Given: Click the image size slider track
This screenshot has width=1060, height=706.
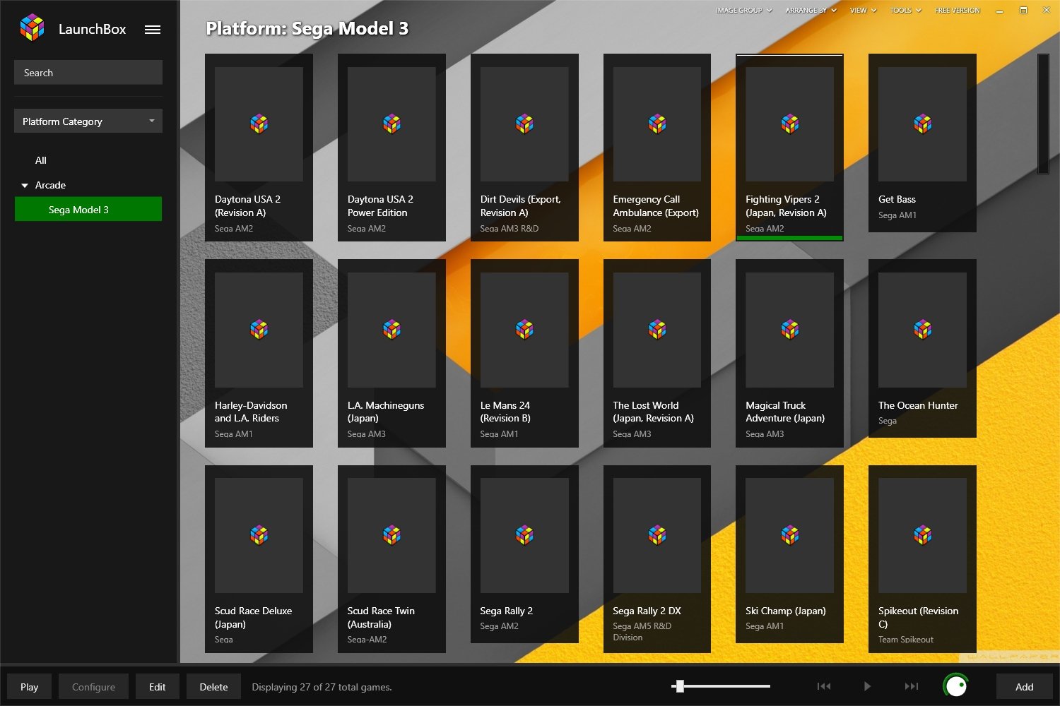Looking at the screenshot, I should pyautogui.click(x=721, y=686).
